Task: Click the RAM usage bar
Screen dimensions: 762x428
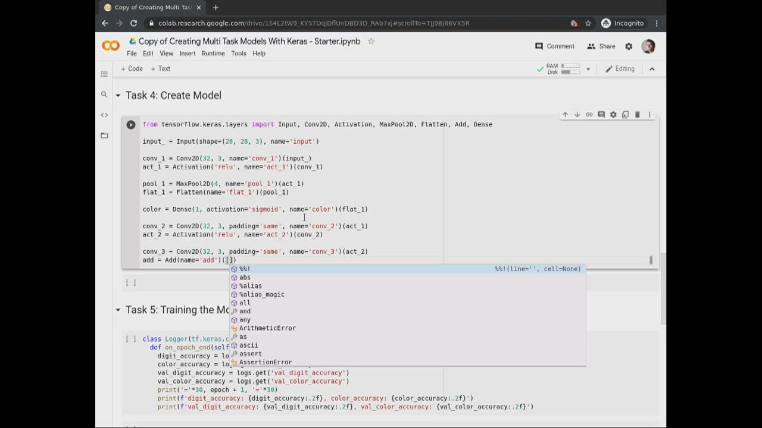Action: [x=570, y=66]
